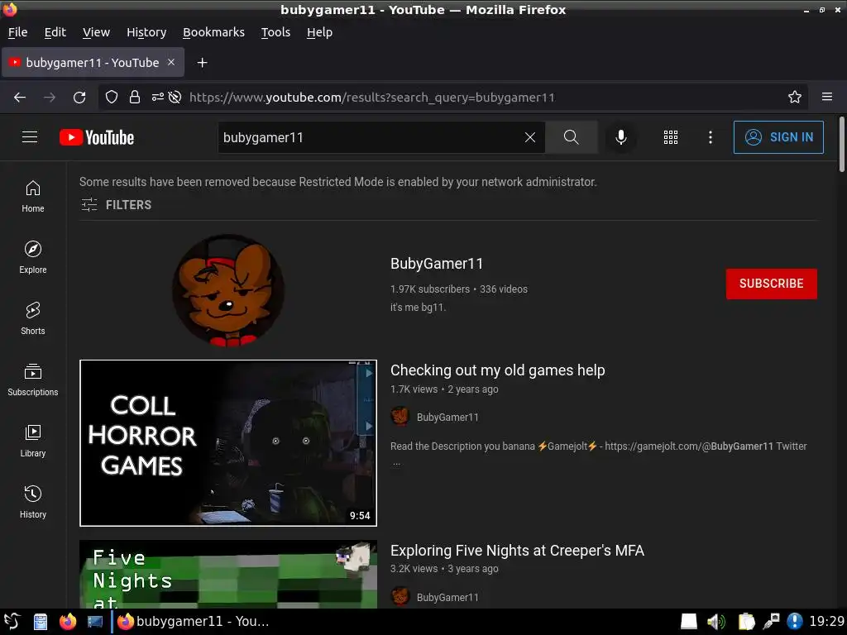Screen dimensions: 847x635
Task: Close the bubygamer11 - YouTube tab
Action: click(x=171, y=62)
